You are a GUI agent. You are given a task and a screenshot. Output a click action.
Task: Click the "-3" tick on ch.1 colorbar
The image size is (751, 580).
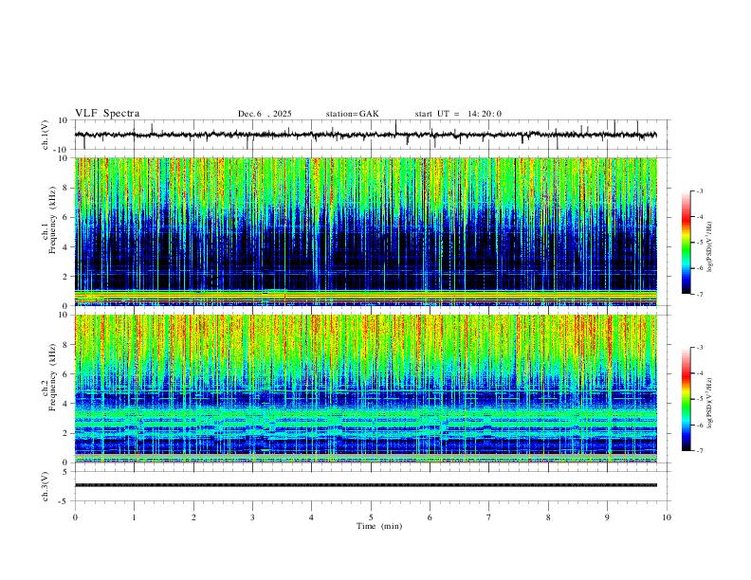tap(699, 191)
